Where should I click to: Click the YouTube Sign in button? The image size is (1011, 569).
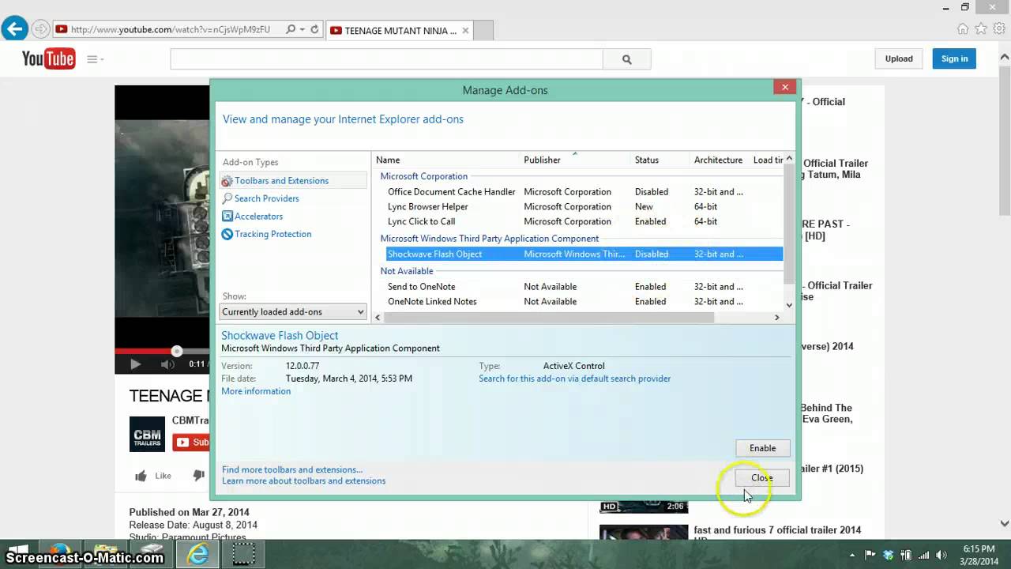(x=954, y=58)
